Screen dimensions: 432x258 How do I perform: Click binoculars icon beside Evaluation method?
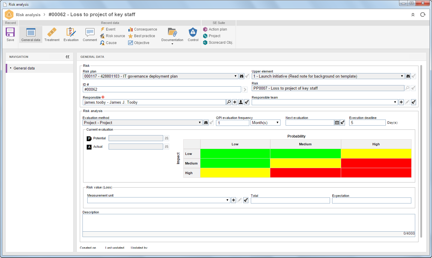tap(206, 123)
